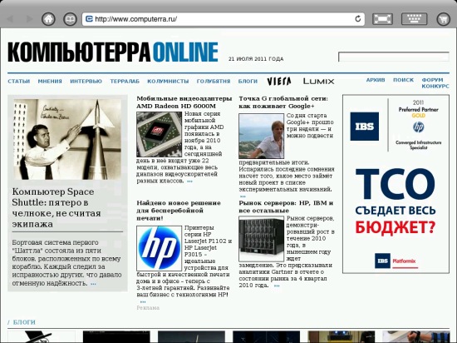Show the on-screen keyboard icon
The height and width of the screenshot is (343, 457).
pos(414,19)
